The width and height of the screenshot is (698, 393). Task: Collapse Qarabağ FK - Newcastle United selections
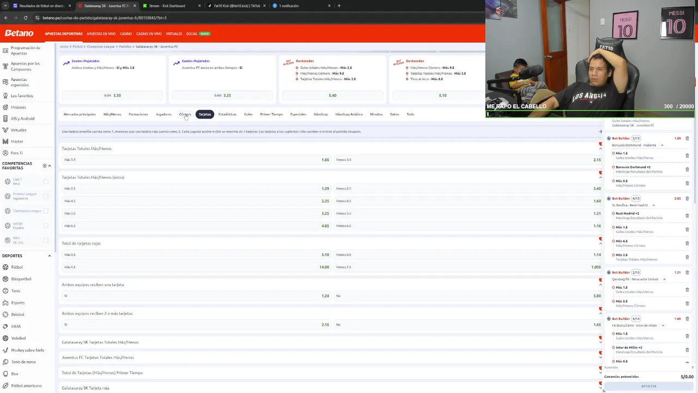click(664, 279)
